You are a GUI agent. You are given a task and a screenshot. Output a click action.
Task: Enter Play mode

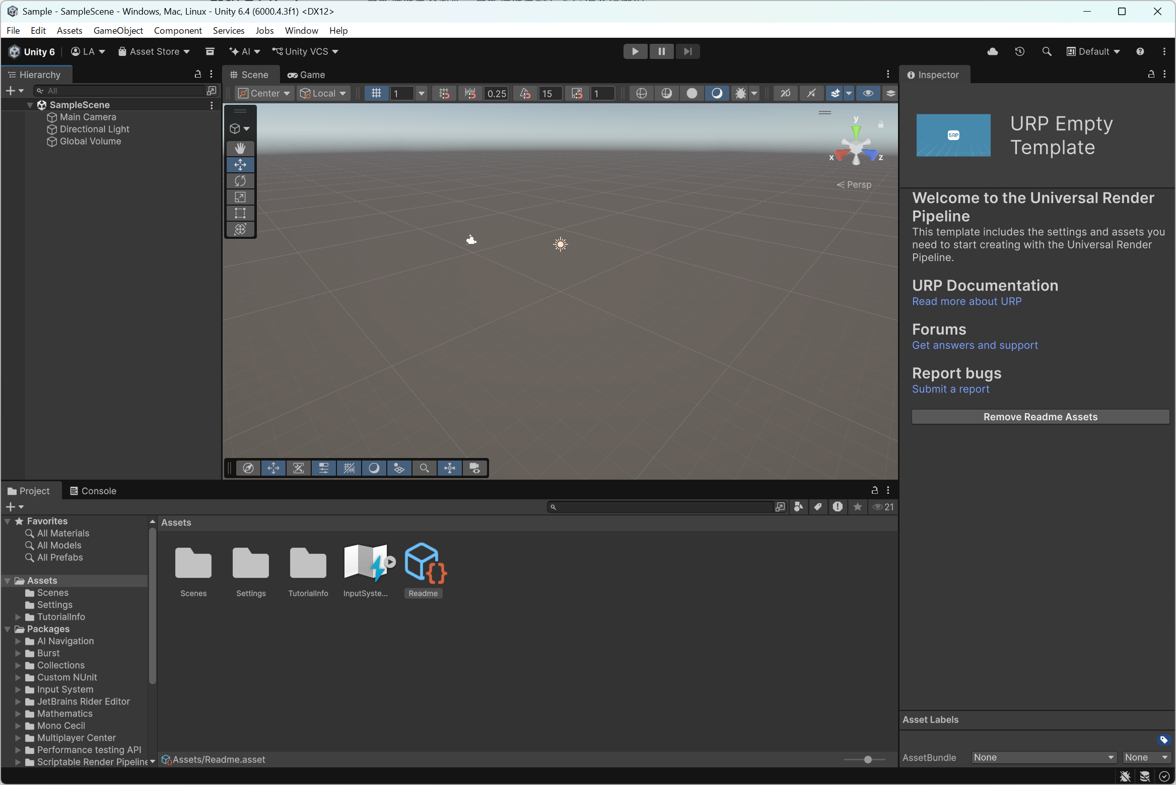click(635, 51)
